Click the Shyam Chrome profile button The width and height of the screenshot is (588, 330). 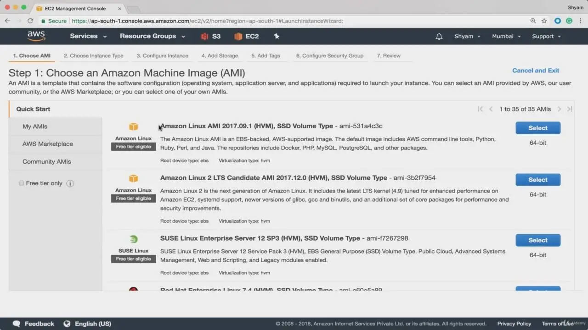[575, 7]
